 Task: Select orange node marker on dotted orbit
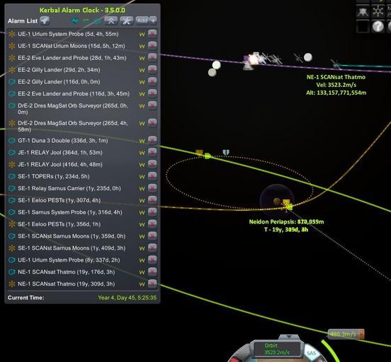[x=199, y=153]
